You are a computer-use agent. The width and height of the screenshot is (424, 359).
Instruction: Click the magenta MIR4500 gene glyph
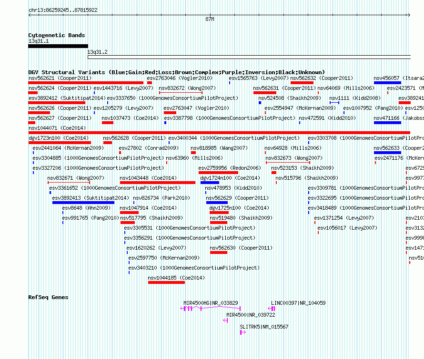pyautogui.click(x=225, y=320)
